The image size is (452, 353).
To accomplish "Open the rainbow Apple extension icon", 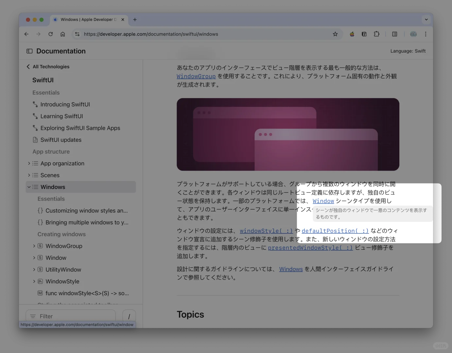I will tap(352, 34).
